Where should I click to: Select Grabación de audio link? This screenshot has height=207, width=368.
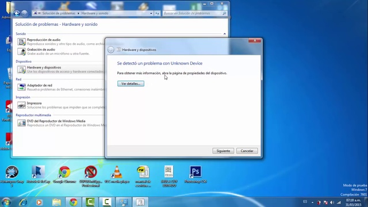(x=41, y=49)
